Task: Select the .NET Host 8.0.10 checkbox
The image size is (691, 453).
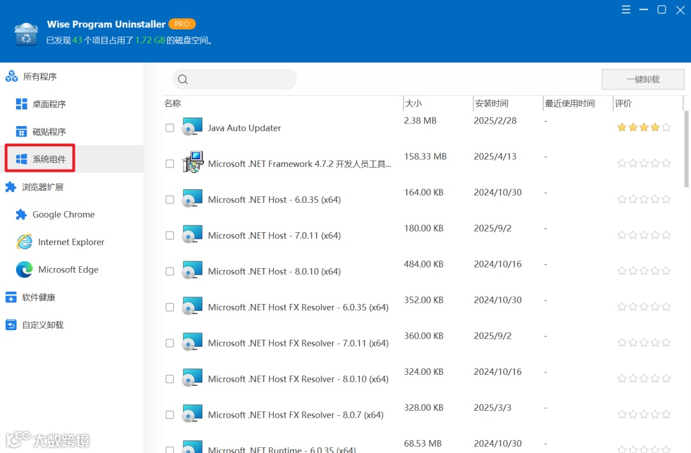Action: point(170,271)
